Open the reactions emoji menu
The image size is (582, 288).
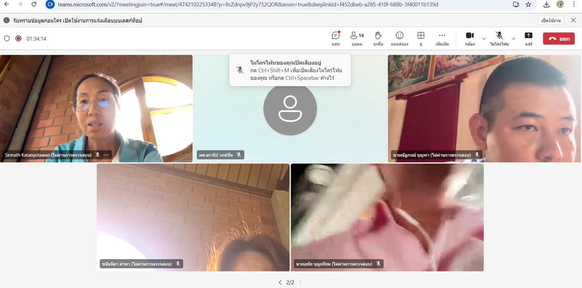tap(399, 38)
